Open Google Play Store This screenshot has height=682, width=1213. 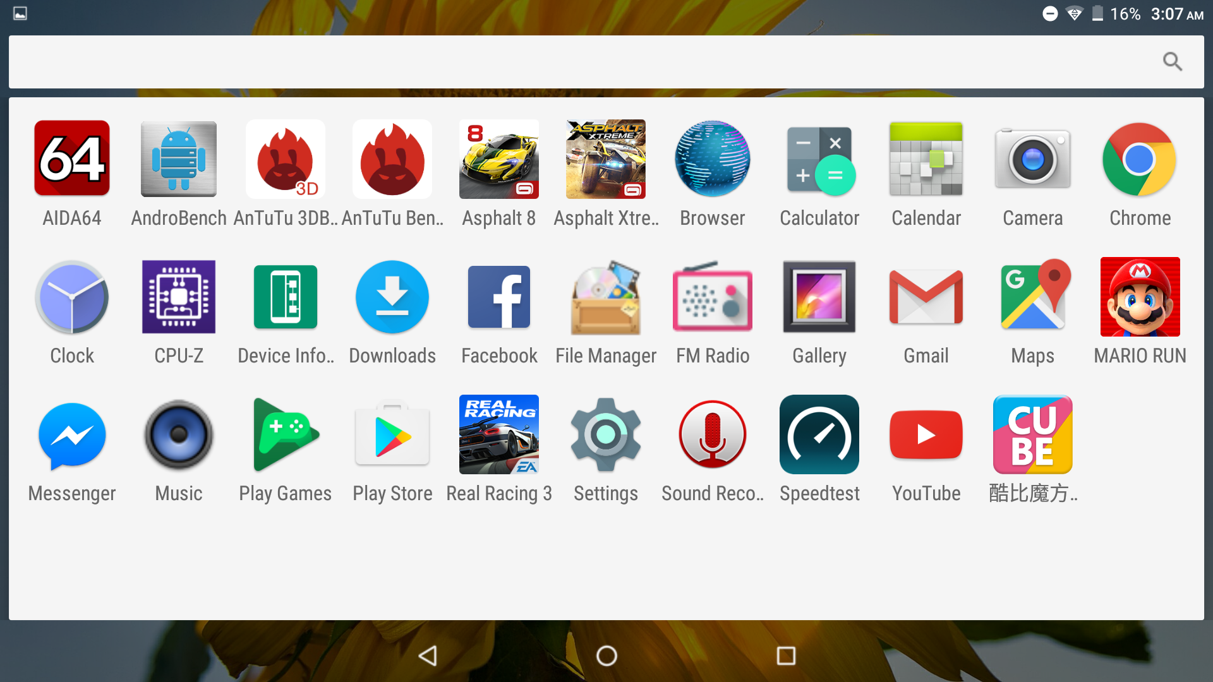coord(392,434)
